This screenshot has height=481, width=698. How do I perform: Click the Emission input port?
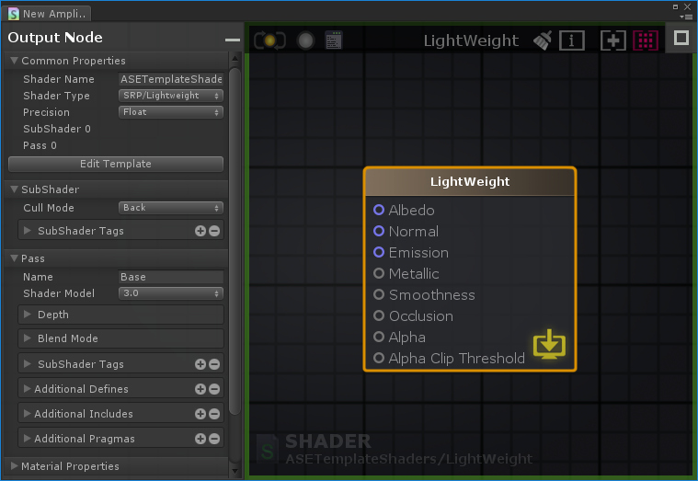click(x=379, y=252)
